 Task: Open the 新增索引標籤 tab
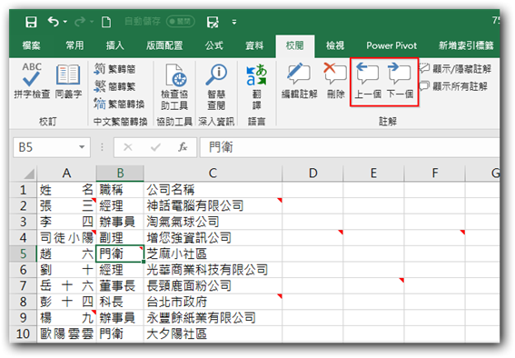point(466,45)
